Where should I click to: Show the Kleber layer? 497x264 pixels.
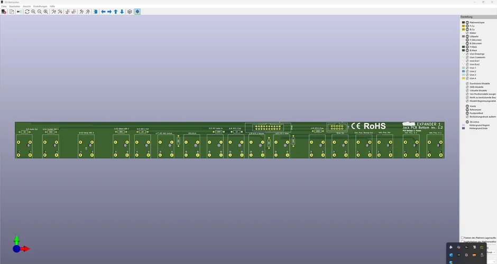click(467, 33)
